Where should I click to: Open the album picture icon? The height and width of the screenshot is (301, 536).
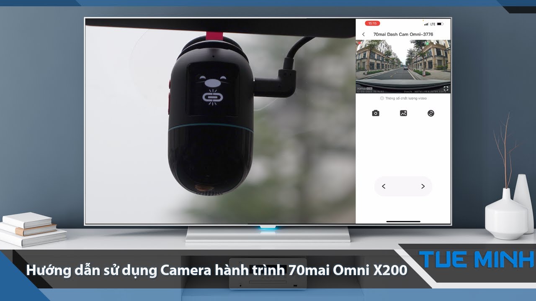[x=403, y=113]
